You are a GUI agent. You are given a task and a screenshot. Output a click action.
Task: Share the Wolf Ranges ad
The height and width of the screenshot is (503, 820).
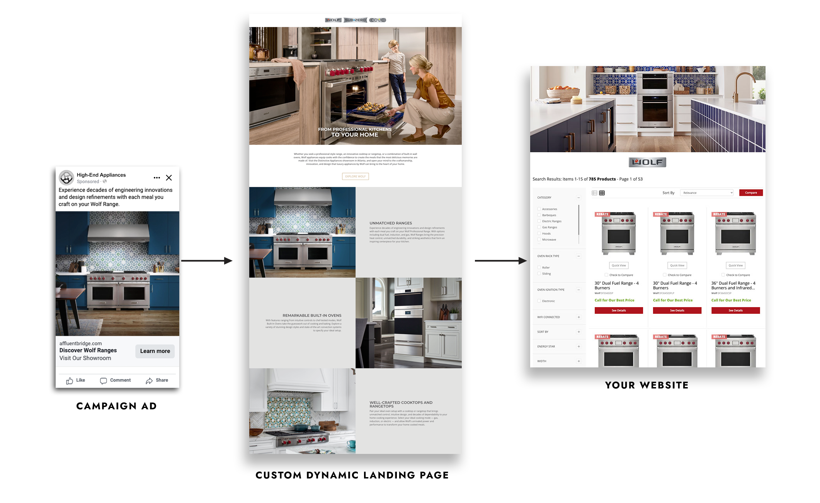coord(157,381)
